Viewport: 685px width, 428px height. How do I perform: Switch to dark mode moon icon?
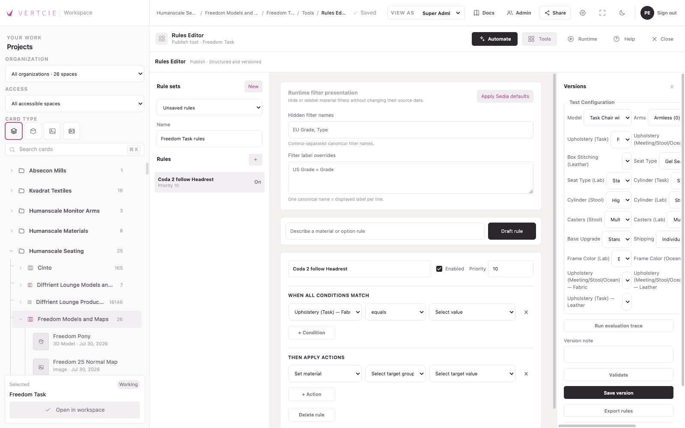622,13
